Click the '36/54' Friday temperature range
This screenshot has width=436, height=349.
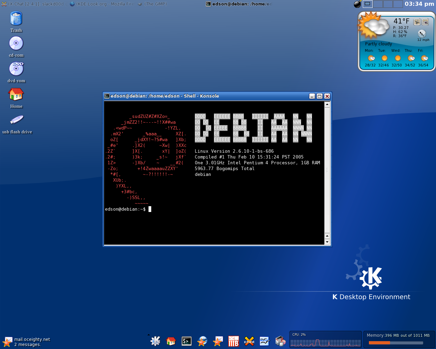[423, 65]
